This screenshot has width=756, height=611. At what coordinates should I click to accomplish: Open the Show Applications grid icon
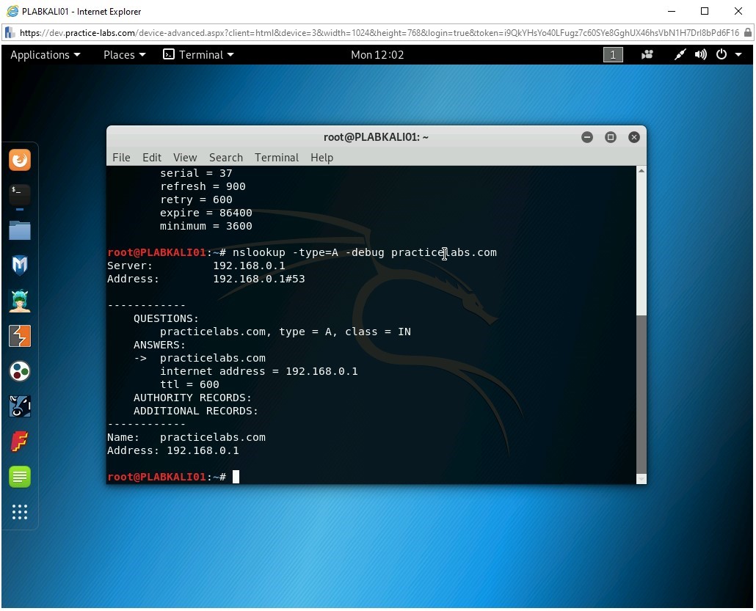pyautogui.click(x=20, y=512)
